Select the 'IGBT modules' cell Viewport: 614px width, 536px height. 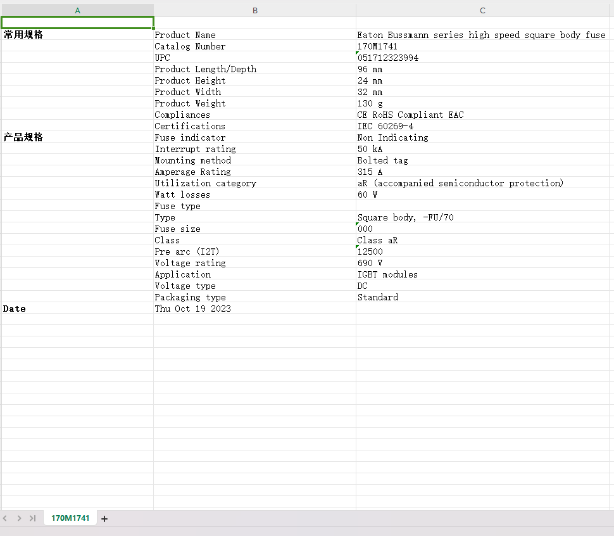pyautogui.click(x=482, y=274)
